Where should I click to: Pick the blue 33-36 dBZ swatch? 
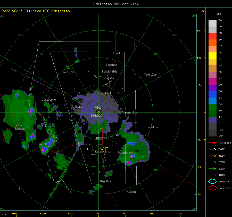click(212, 94)
